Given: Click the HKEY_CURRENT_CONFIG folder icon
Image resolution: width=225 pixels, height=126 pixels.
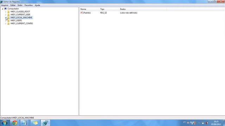Looking at the screenshot, I should pyautogui.click(x=8, y=23).
